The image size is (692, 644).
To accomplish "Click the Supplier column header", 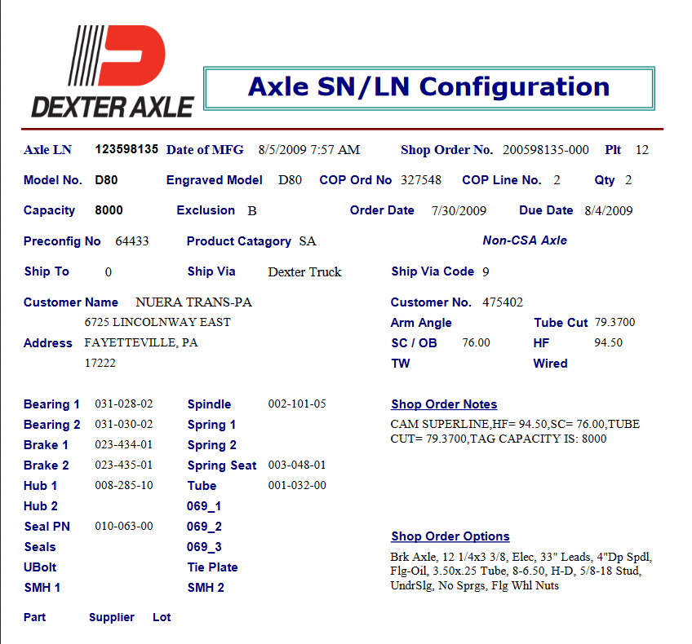I will (112, 617).
